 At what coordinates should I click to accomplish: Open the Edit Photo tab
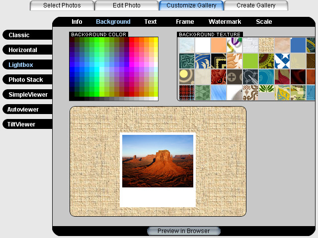pyautogui.click(x=127, y=5)
